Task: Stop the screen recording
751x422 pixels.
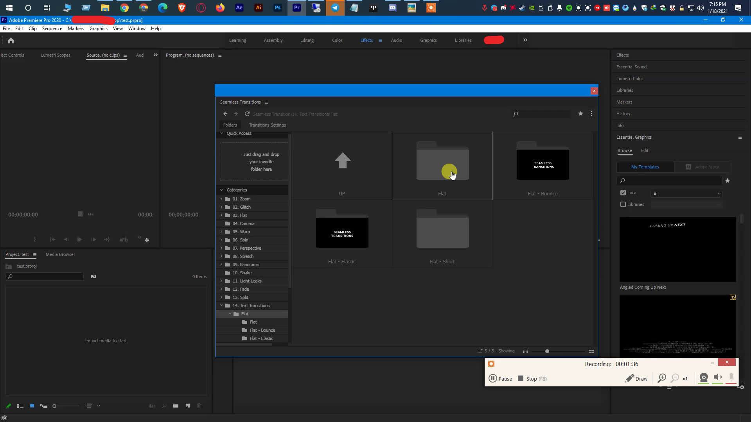Action: click(x=532, y=379)
